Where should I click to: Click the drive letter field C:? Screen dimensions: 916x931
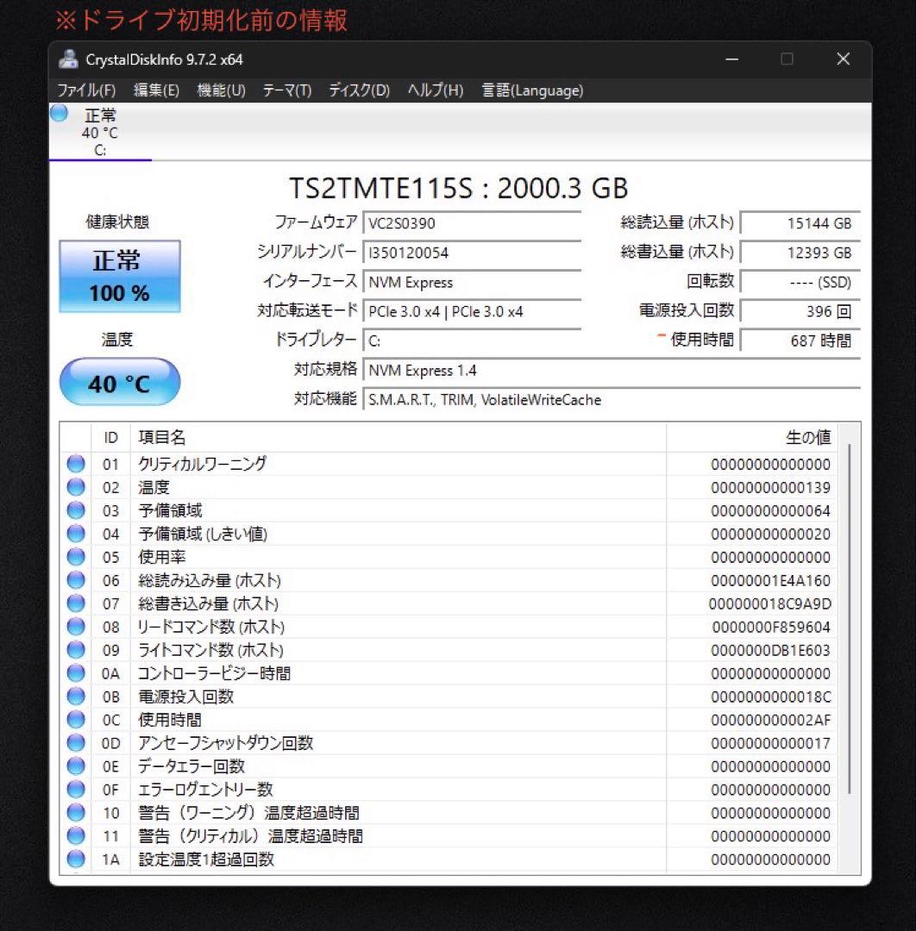tap(472, 341)
